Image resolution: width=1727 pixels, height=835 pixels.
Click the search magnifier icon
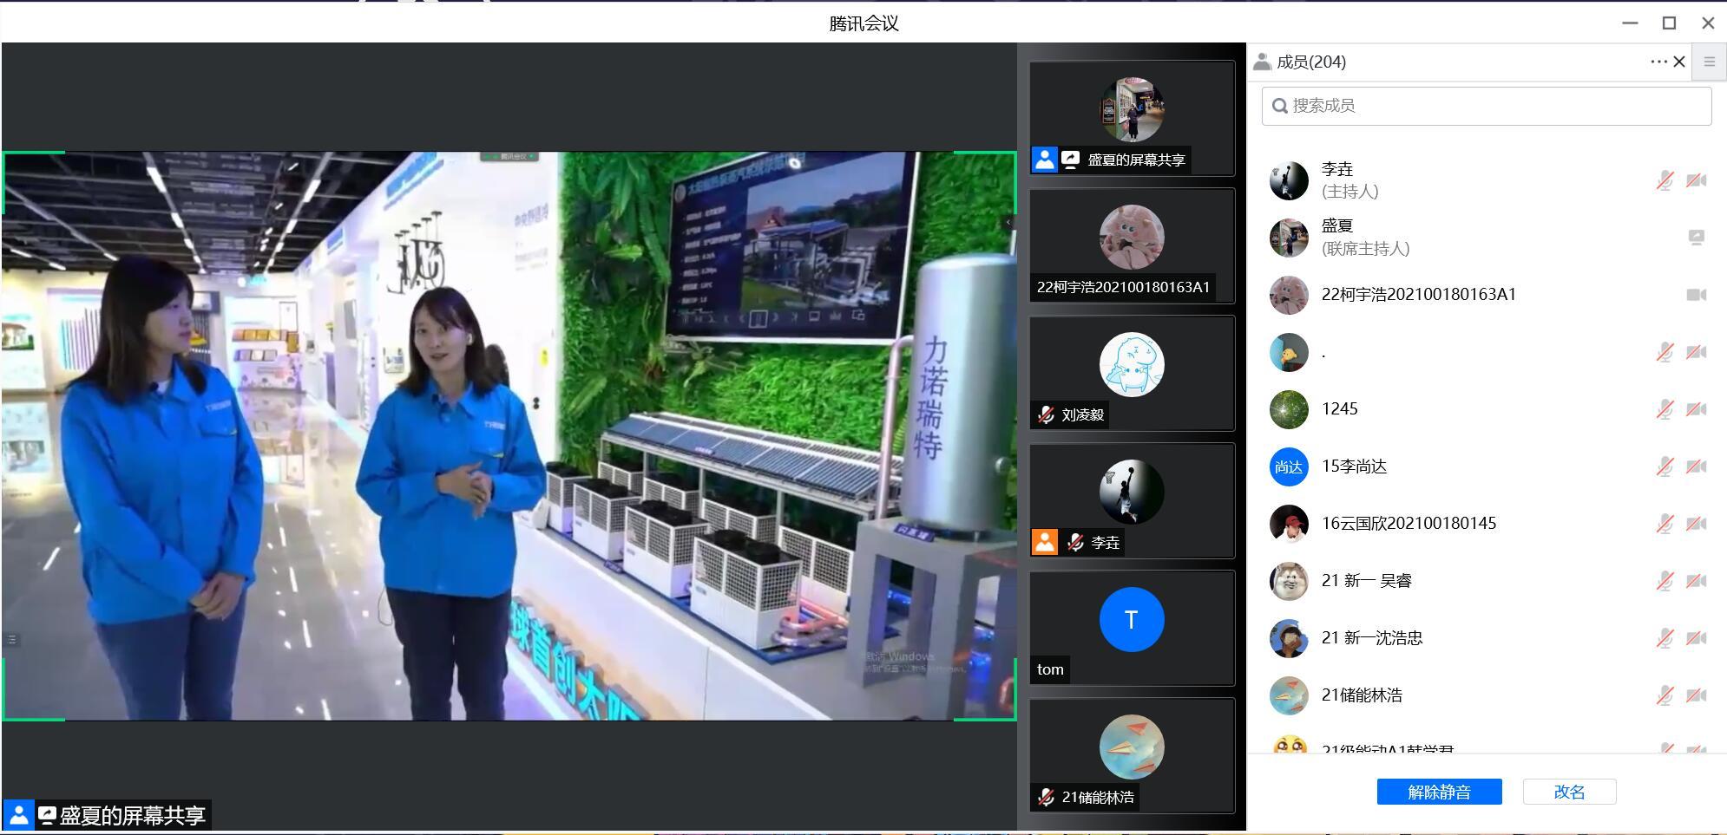pos(1279,106)
